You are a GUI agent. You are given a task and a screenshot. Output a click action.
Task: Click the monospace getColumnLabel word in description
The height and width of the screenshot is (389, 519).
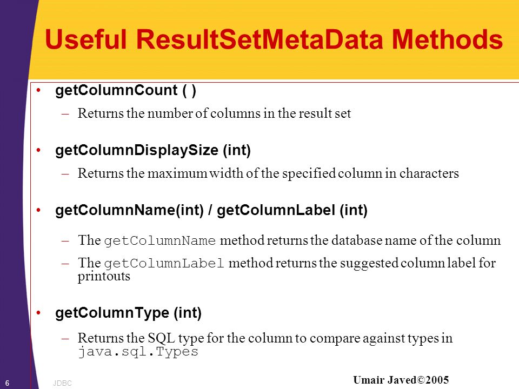pyautogui.click(x=164, y=263)
